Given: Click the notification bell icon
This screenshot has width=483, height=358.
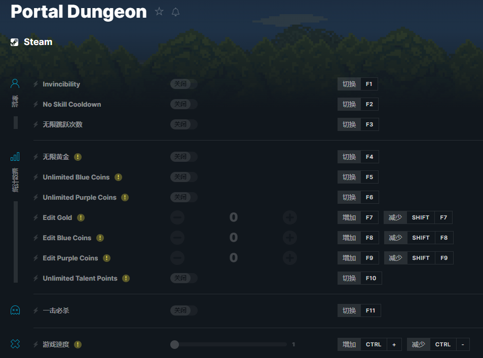Looking at the screenshot, I should point(175,12).
